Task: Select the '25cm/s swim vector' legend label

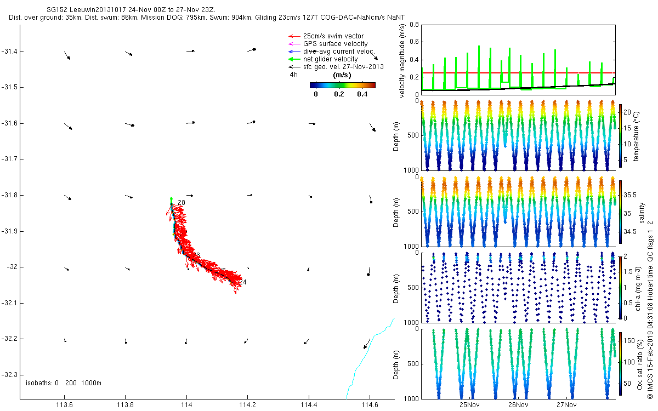Action: 333,36
